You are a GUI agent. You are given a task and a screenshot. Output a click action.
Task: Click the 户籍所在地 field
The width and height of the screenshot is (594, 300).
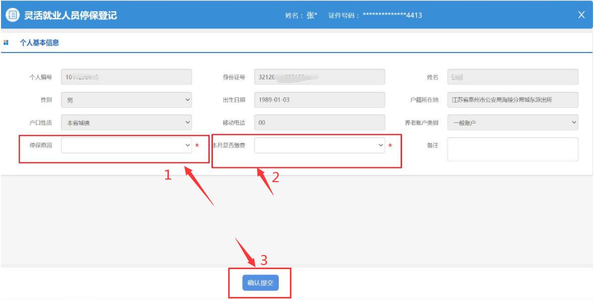click(513, 100)
